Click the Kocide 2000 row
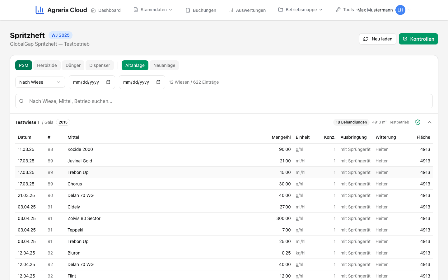 [224, 149]
